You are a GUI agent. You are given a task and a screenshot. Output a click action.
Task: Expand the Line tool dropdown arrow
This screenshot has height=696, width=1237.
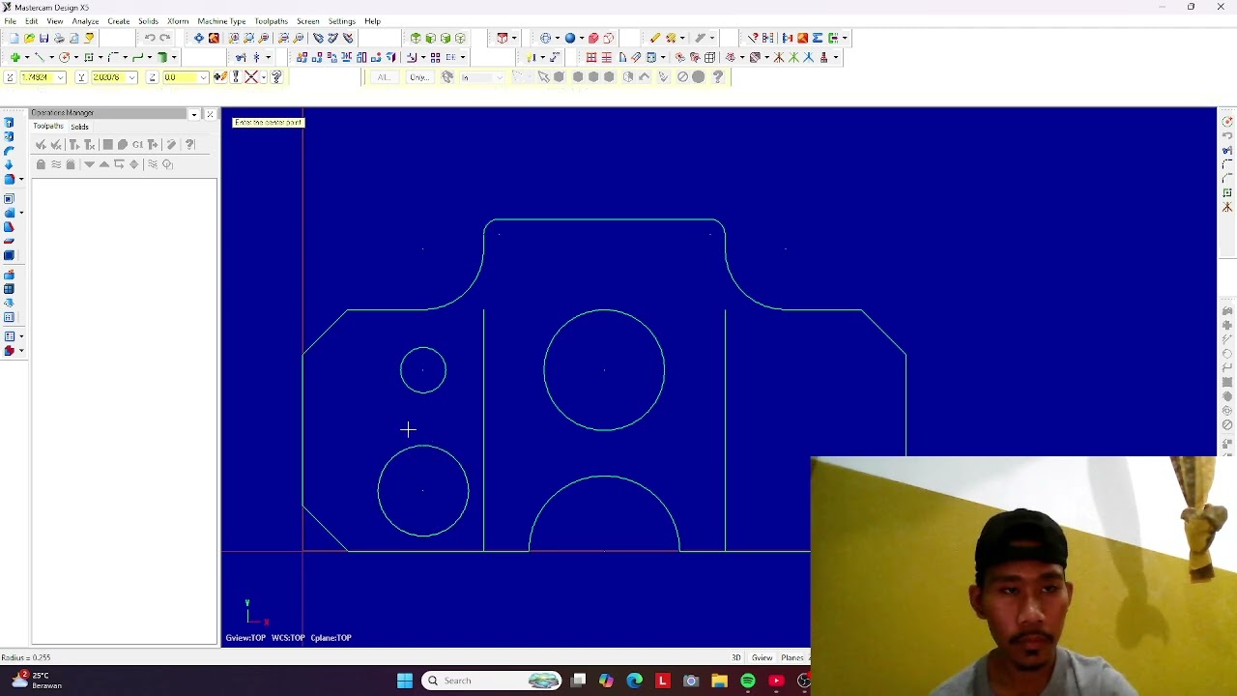pos(51,57)
